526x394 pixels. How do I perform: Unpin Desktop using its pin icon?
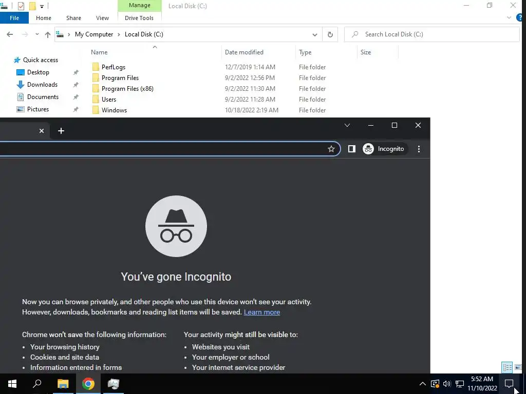coord(76,72)
